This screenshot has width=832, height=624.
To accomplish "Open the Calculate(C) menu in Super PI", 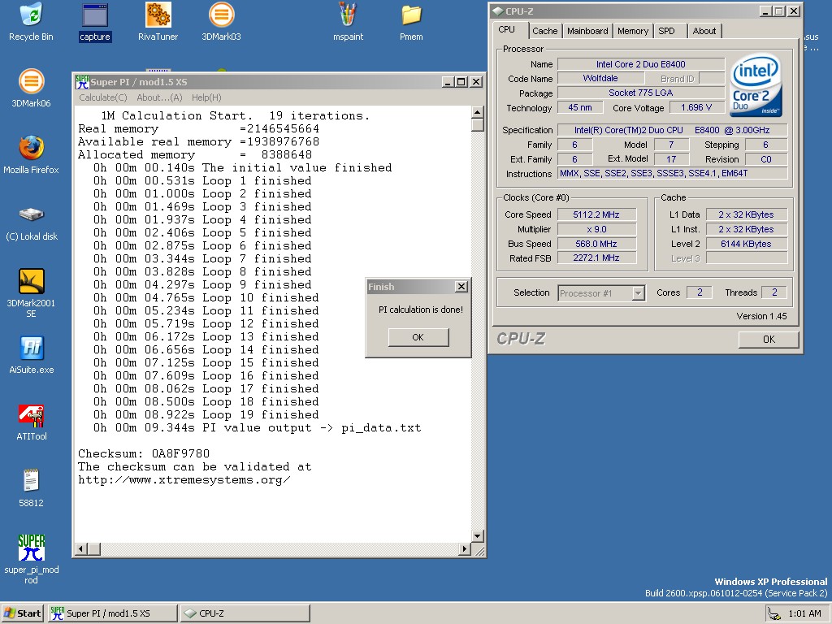I will click(103, 97).
